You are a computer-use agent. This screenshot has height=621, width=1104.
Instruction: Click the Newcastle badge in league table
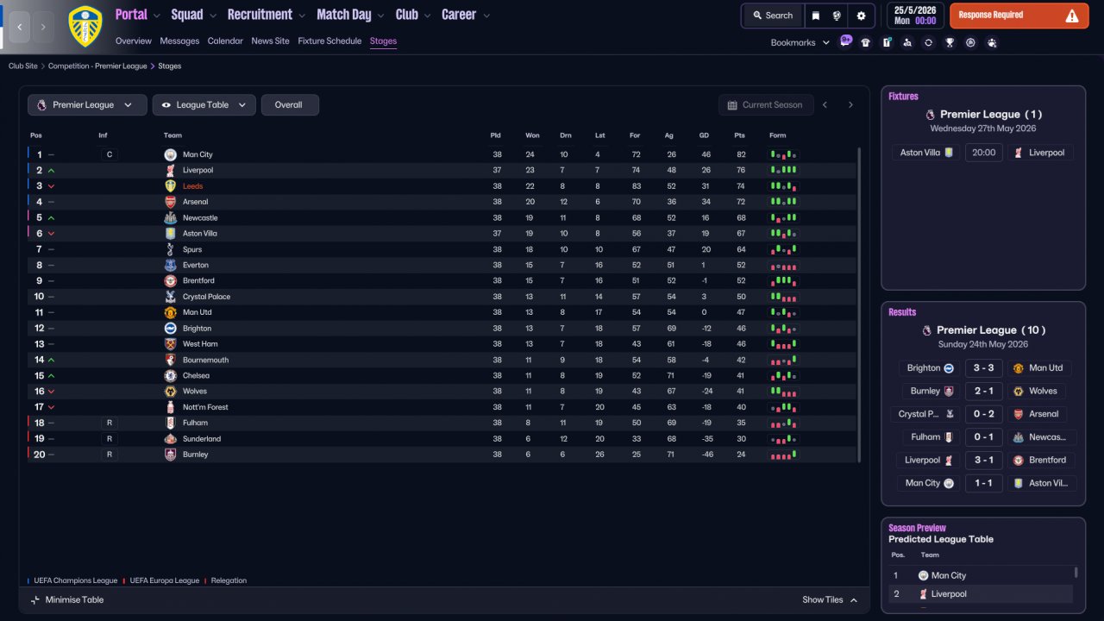tap(170, 218)
